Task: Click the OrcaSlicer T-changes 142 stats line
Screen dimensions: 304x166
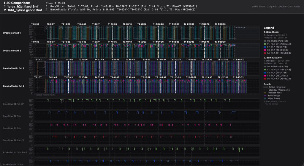Action: click(x=275, y=35)
